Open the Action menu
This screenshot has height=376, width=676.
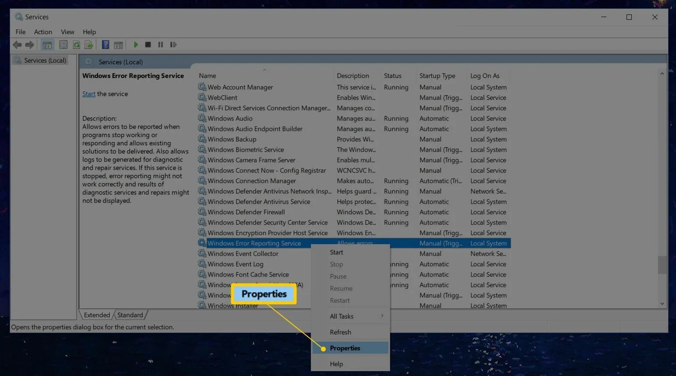click(43, 32)
